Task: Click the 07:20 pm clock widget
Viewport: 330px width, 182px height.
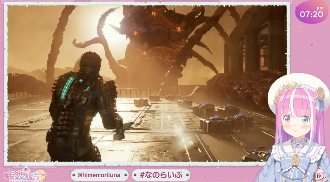Action: point(311,12)
